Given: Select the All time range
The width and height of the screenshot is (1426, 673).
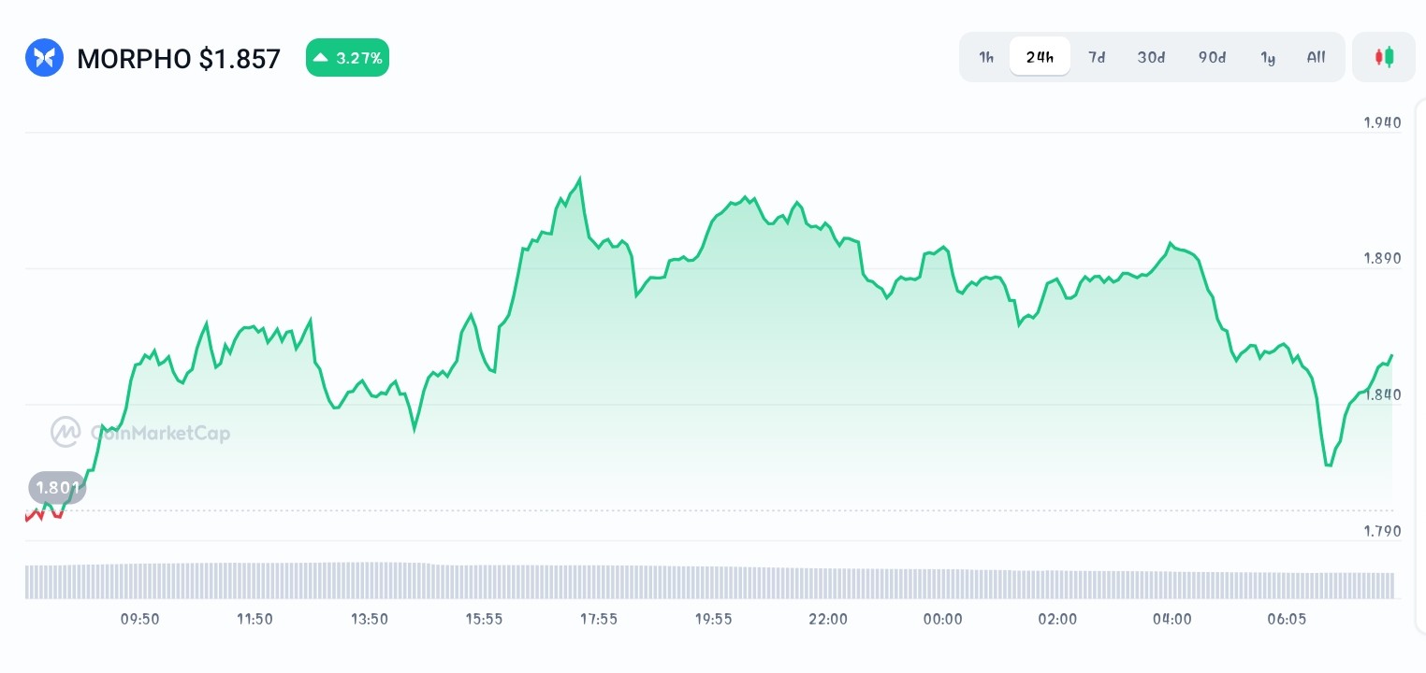Looking at the screenshot, I should 1316,57.
